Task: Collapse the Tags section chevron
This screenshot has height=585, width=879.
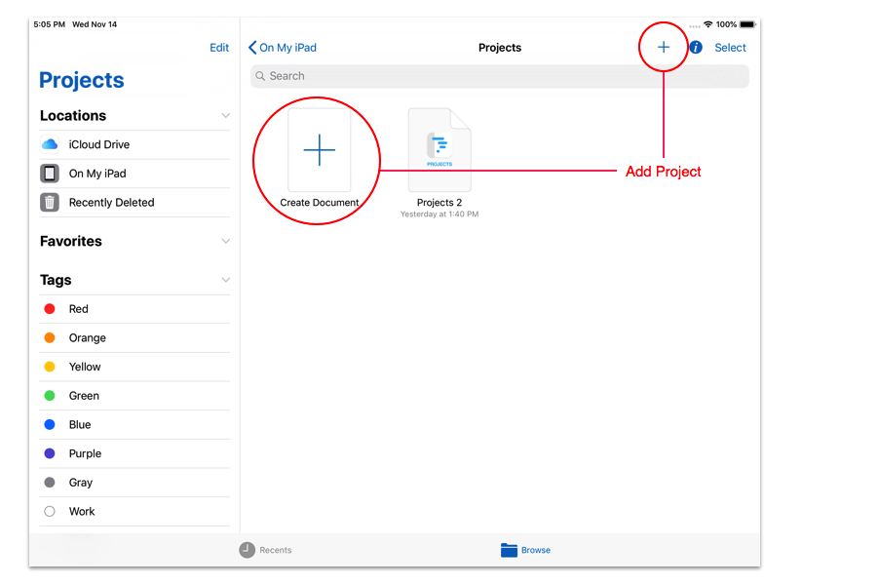Action: 225,280
